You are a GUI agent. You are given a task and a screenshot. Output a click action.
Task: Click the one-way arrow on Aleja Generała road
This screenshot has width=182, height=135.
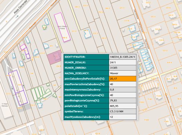point(17,17)
